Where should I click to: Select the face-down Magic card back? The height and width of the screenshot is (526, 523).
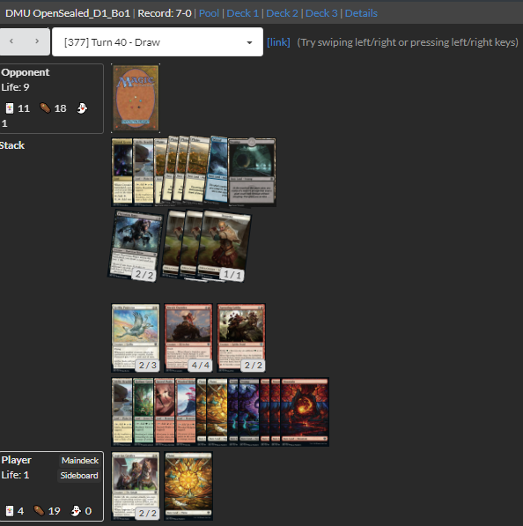[x=136, y=98]
